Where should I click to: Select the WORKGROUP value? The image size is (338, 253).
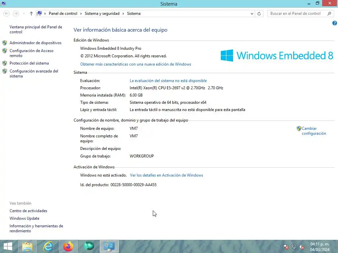coord(142,156)
